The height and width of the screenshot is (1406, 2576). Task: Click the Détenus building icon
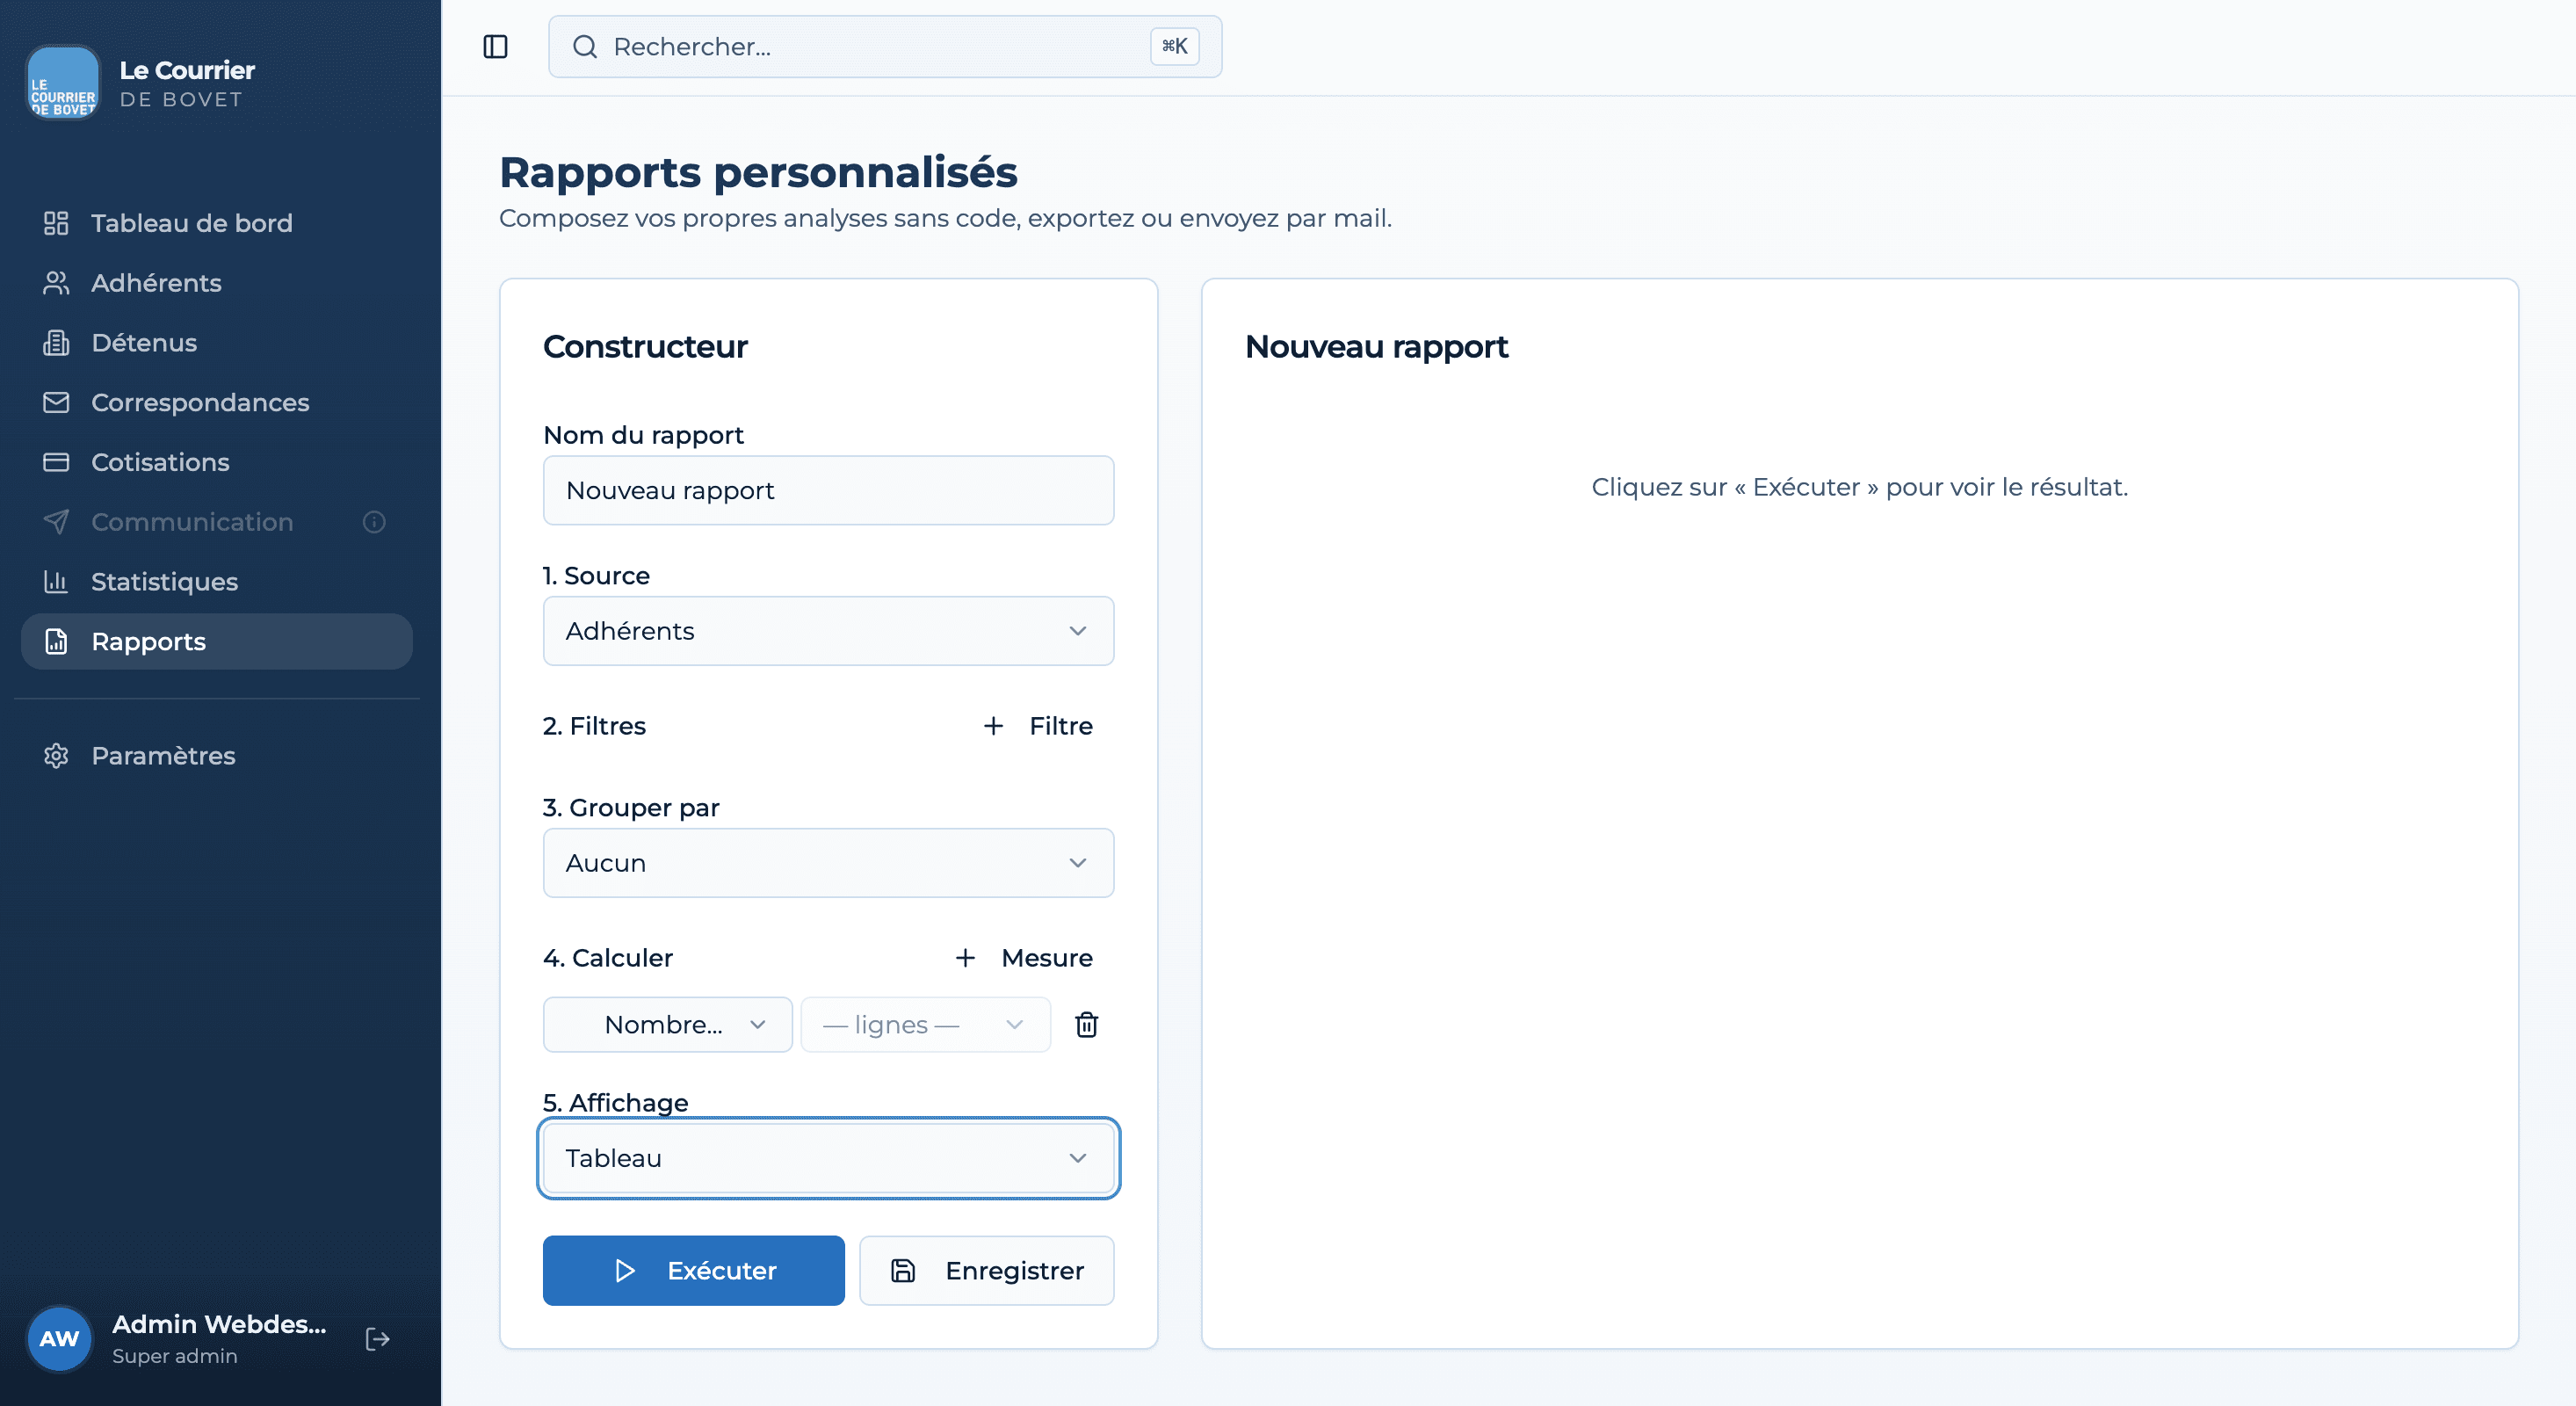click(x=56, y=343)
